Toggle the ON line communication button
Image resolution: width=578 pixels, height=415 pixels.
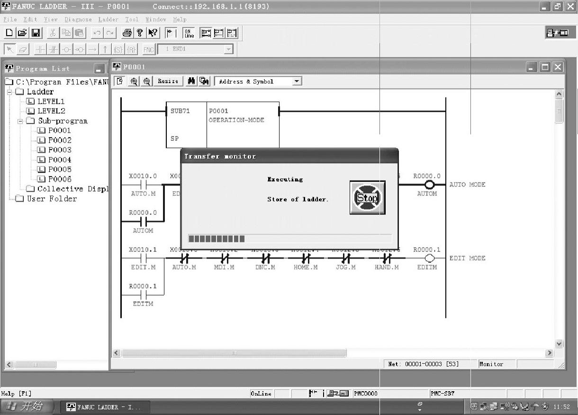coord(189,33)
